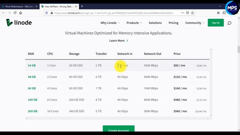The image size is (240, 135).
Task: Expand the Community menu
Action: [195, 23]
